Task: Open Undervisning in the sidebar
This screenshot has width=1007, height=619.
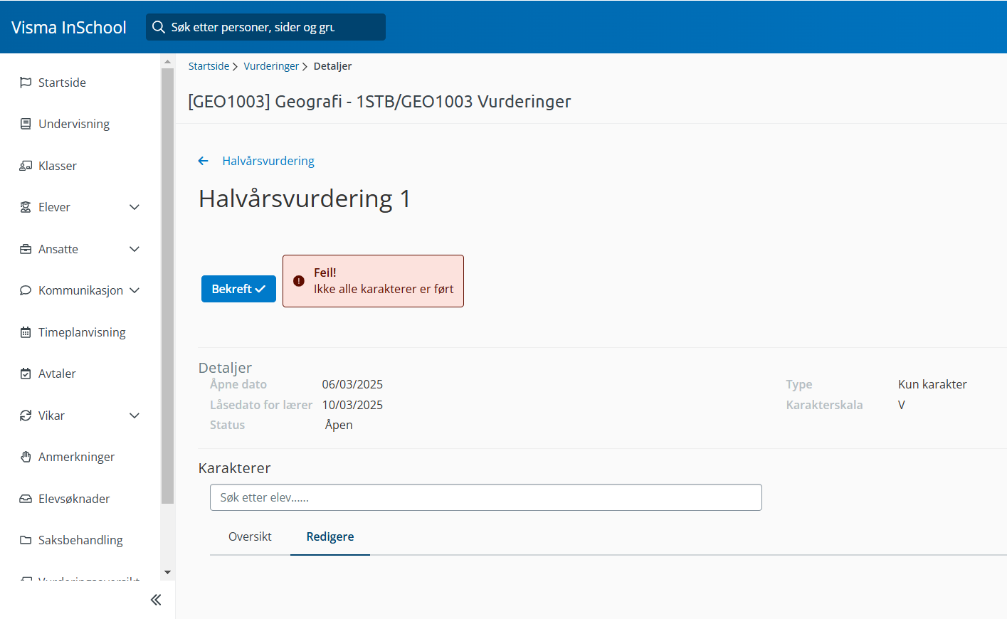Action: 74,124
